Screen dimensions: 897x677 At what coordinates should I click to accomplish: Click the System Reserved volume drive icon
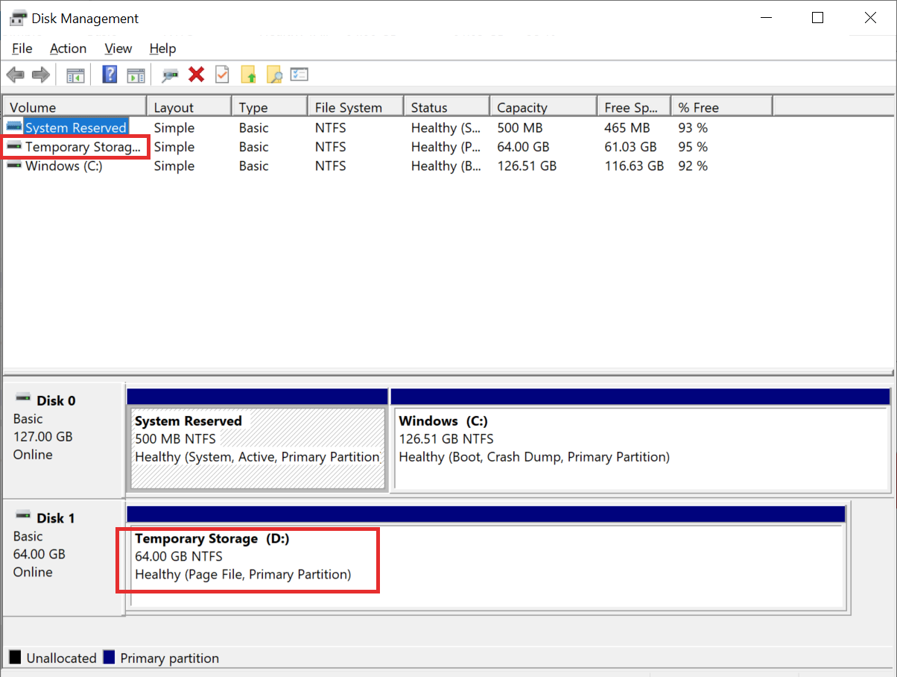[x=14, y=127]
